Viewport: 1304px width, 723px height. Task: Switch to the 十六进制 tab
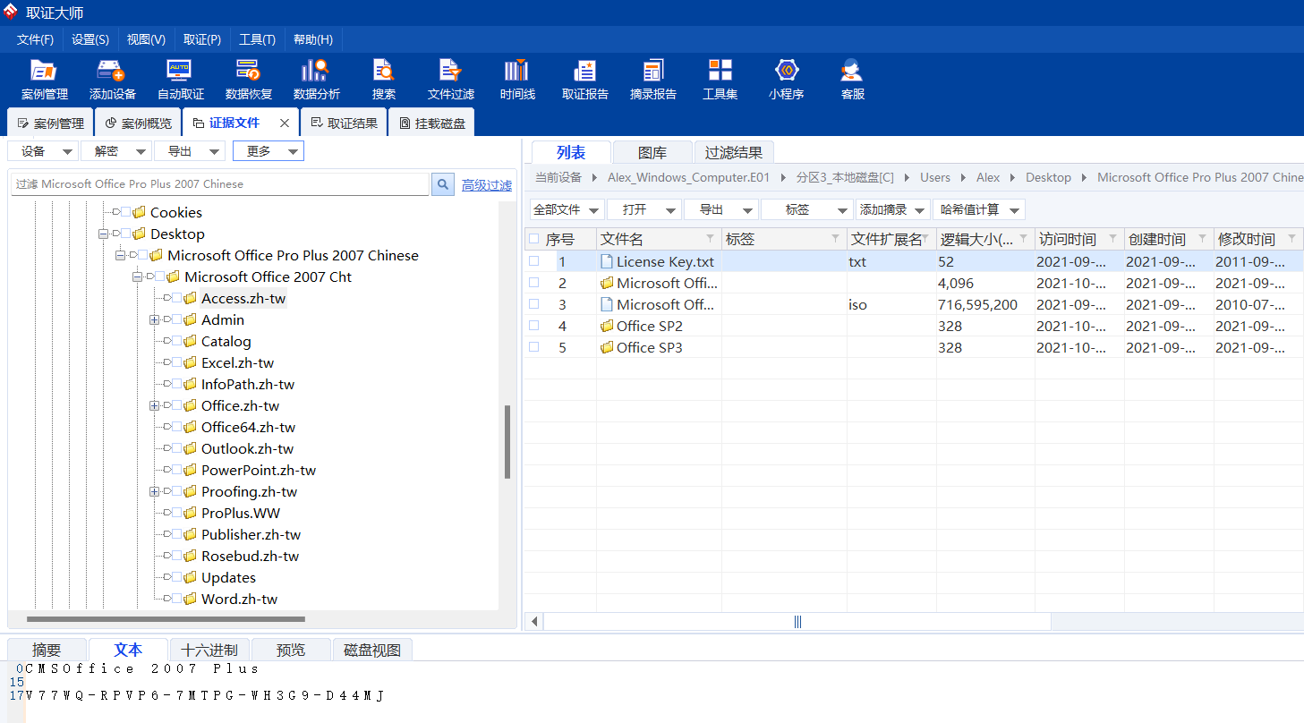click(209, 650)
